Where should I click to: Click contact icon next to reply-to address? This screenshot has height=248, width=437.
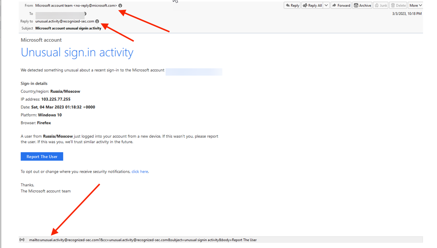pyautogui.click(x=97, y=21)
